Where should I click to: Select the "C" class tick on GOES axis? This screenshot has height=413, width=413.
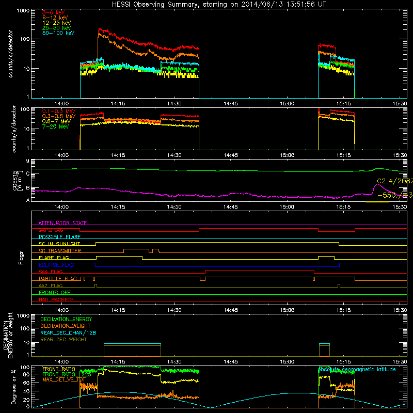tap(28, 174)
